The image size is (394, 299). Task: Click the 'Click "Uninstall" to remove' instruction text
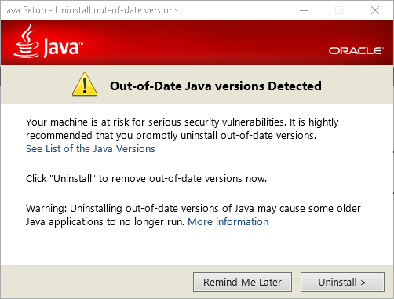pos(146,179)
